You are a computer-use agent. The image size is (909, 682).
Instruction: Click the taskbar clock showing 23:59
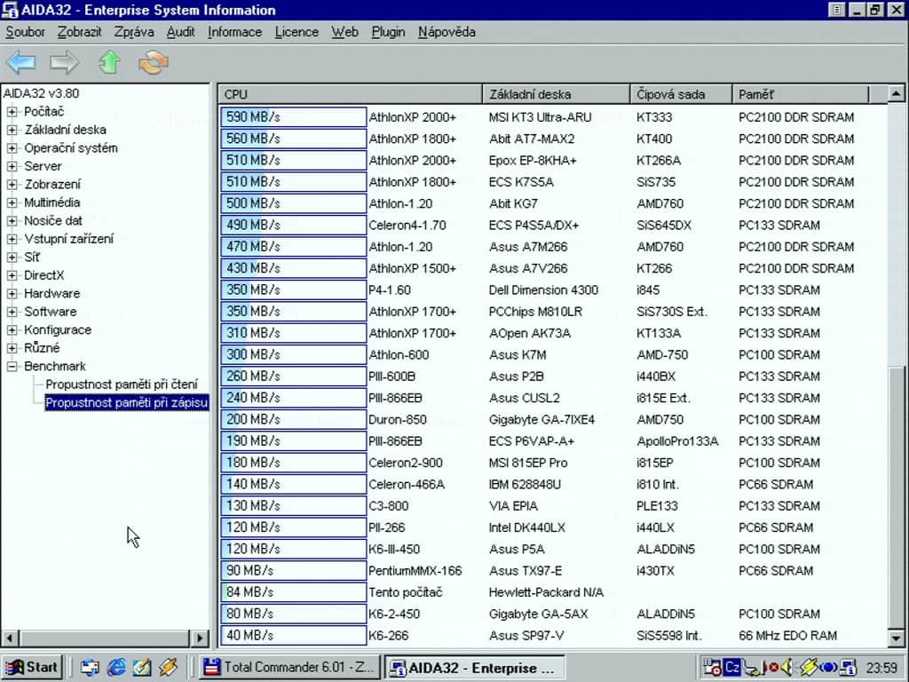click(x=881, y=668)
